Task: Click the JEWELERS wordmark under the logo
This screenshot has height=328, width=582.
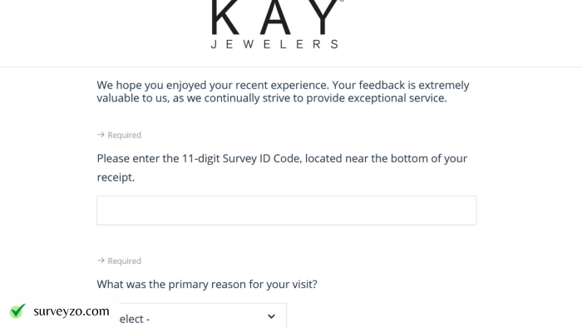Action: pyautogui.click(x=274, y=44)
